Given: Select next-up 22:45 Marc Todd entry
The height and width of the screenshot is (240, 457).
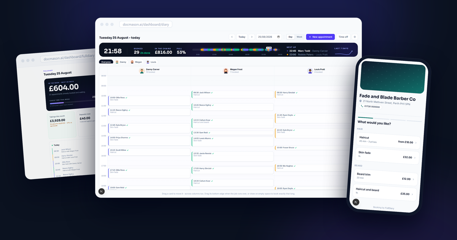Looking at the screenshot, I should (307, 51).
